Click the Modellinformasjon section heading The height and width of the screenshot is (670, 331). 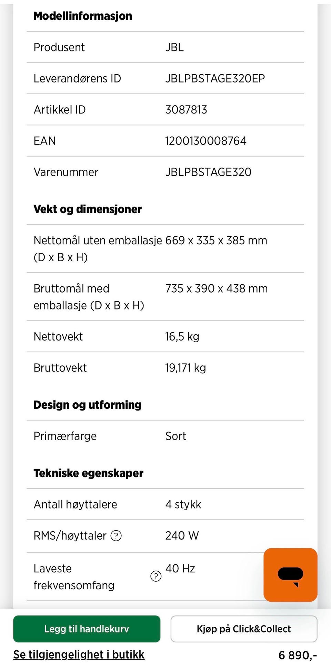point(83,16)
